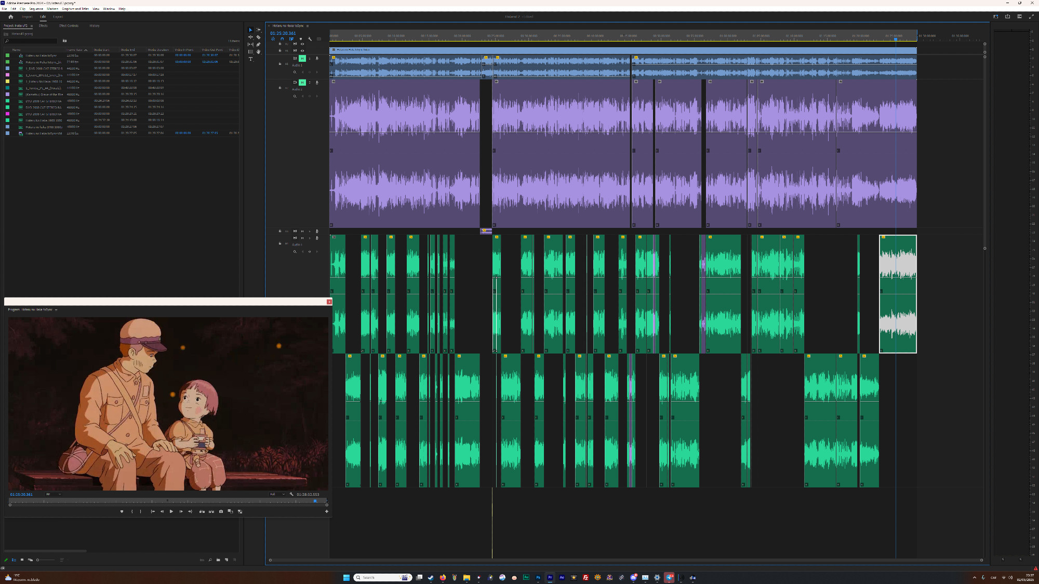Viewport: 1039px width, 584px height.
Task: Select the Slip tool
Action: click(250, 45)
